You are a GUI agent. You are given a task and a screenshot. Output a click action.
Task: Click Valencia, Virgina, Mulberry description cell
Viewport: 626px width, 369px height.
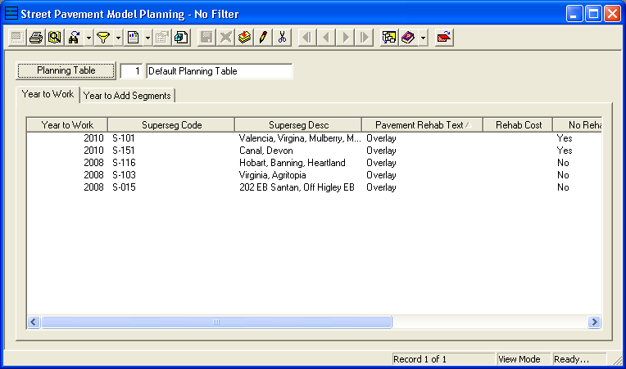tap(300, 138)
